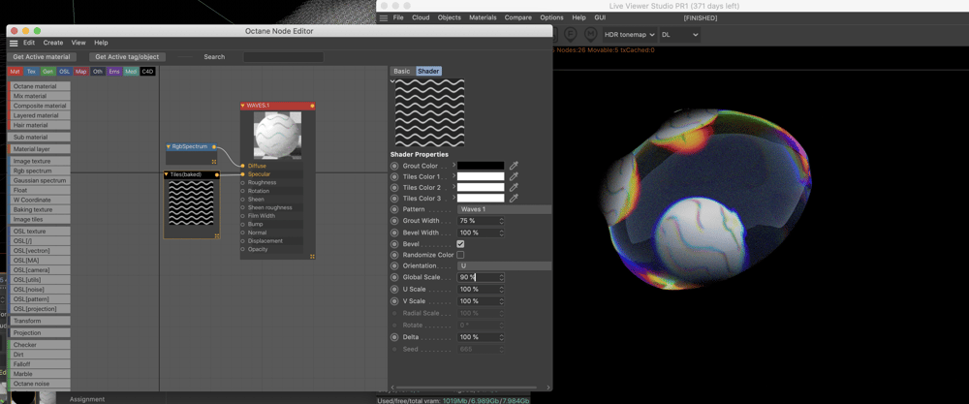Open the Pattern dropdown showing Waves 1
This screenshot has width=969, height=404.
click(504, 209)
